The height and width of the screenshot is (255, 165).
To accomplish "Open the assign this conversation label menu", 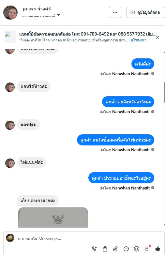I will pos(39,16).
